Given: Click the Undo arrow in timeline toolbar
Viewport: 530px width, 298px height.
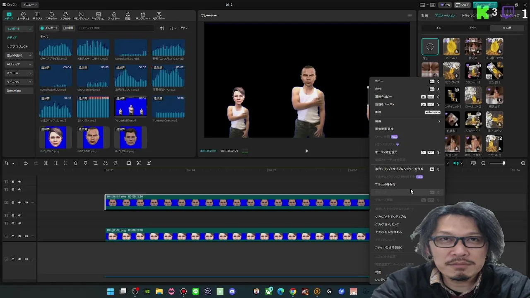Looking at the screenshot, I should (26, 163).
